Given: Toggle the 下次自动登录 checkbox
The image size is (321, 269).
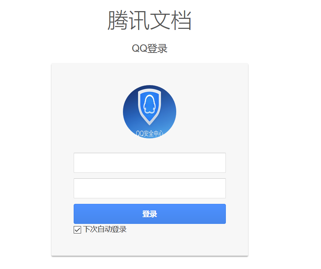Looking at the screenshot, I should click(77, 230).
